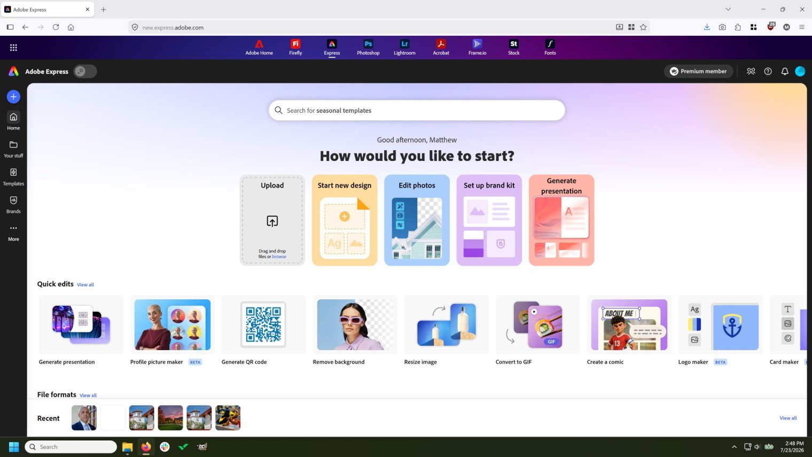This screenshot has height=457, width=812.
Task: Click the browser address bar URL
Action: point(173,27)
